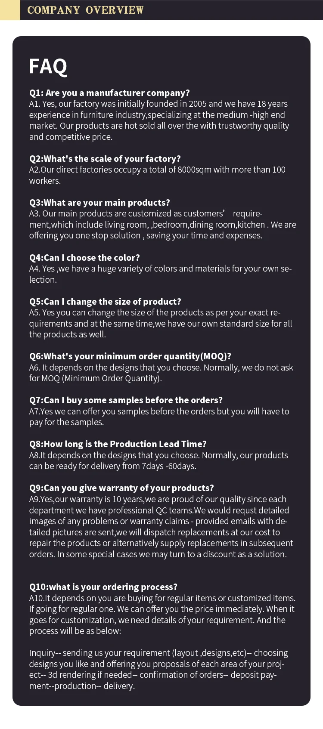
Task: Click Q8 Production Lead Time question
Action: point(118,444)
